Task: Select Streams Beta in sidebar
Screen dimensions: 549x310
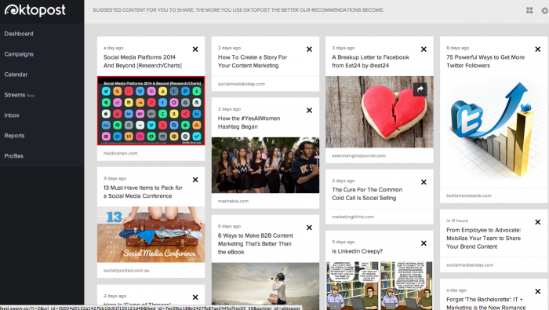Action: [20, 95]
